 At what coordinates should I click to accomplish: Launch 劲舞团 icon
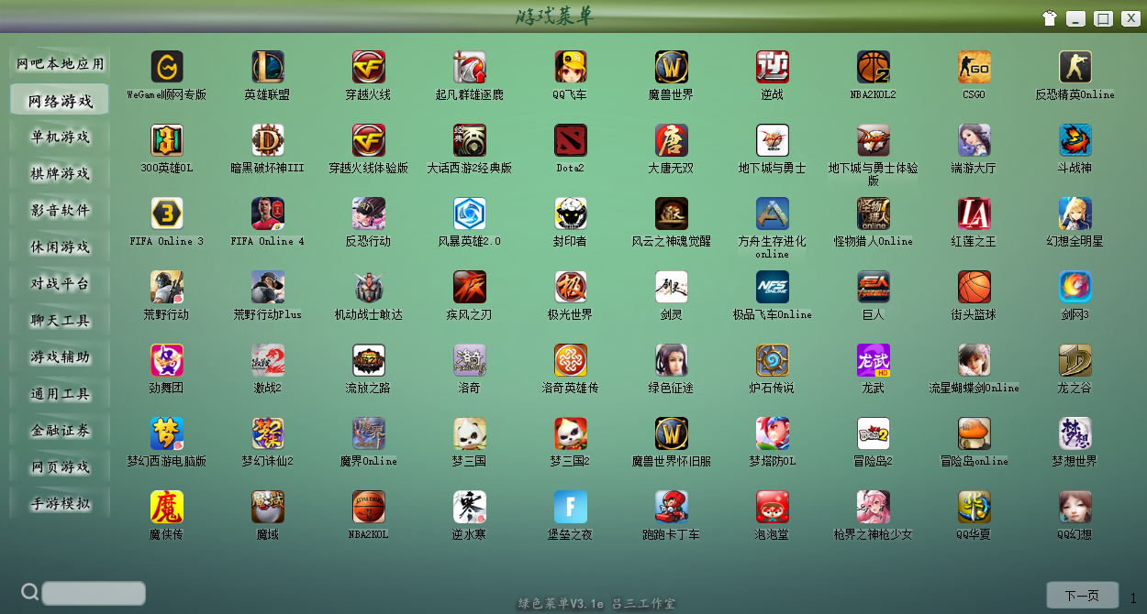point(167,360)
